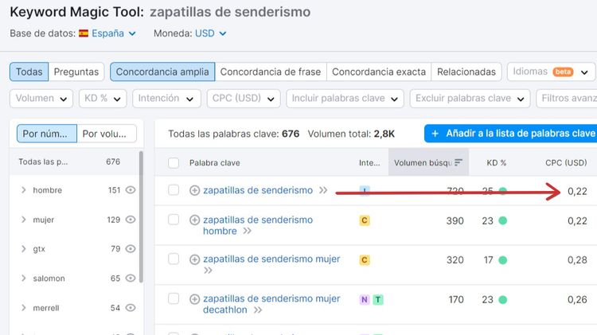Image resolution: width=597 pixels, height=335 pixels.
Task: Click the T intent badge on decathlon row
Action: click(x=377, y=300)
